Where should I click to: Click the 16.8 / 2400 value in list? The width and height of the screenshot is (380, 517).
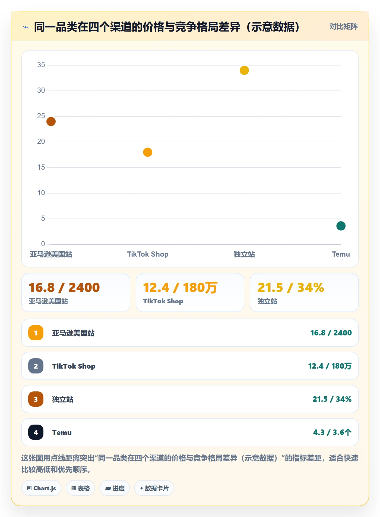click(x=331, y=333)
